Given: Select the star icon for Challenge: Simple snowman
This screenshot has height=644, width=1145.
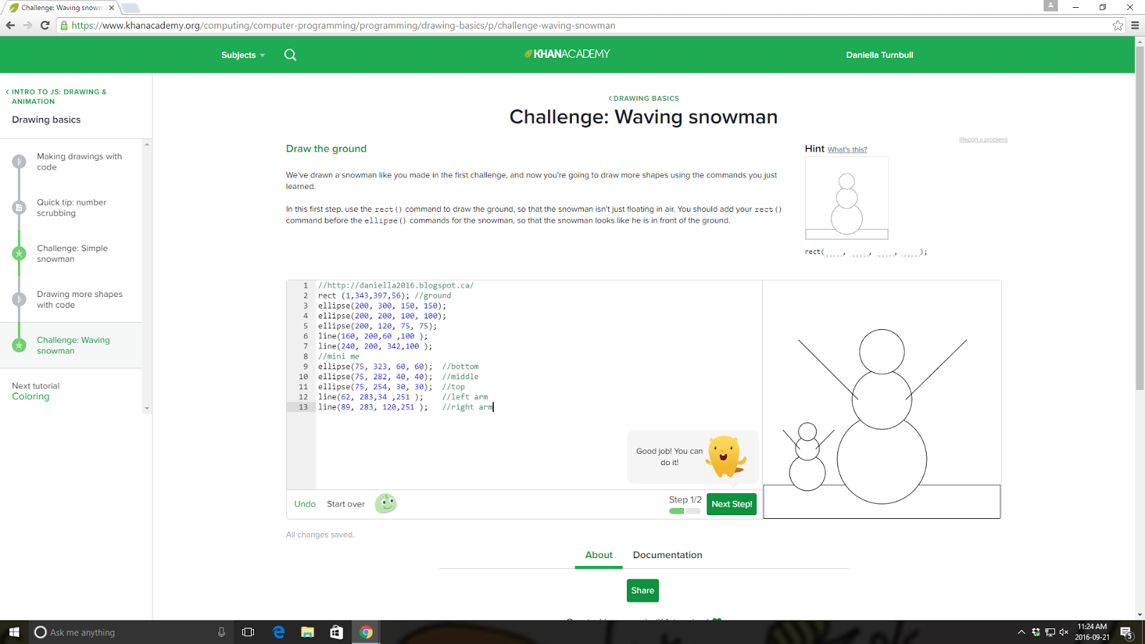Looking at the screenshot, I should pyautogui.click(x=18, y=253).
